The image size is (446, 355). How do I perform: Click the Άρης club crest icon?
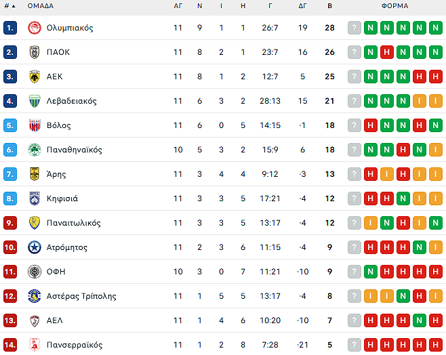[x=35, y=174]
